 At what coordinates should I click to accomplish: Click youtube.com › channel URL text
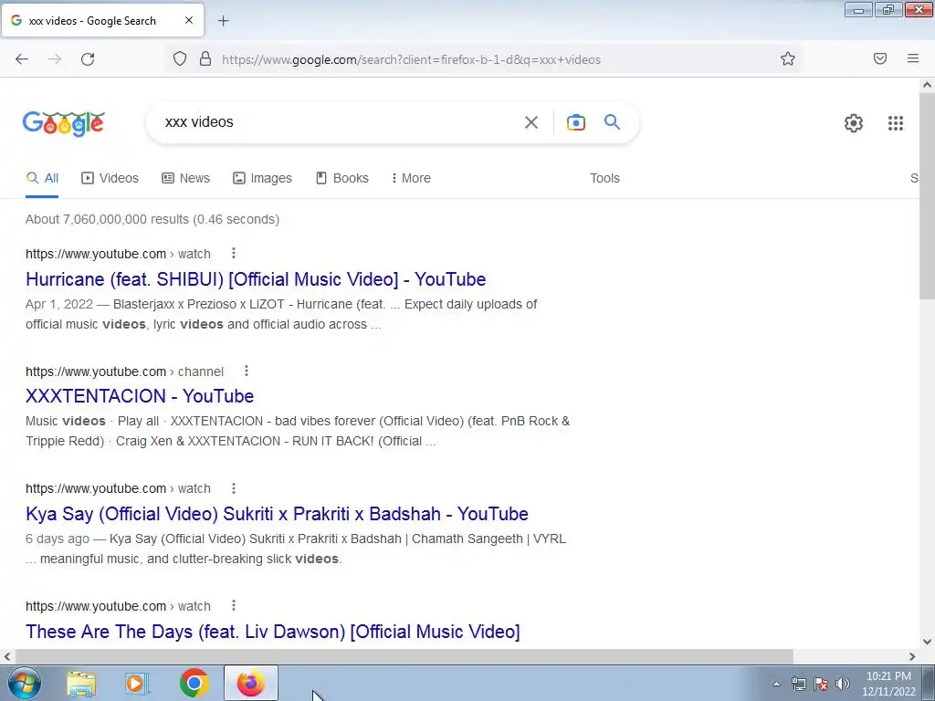(124, 371)
